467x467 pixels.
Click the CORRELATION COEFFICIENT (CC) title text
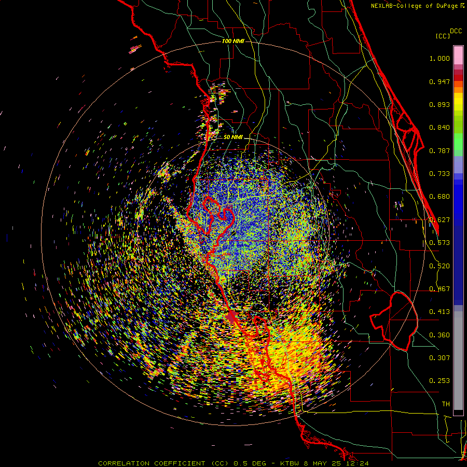coord(164,463)
